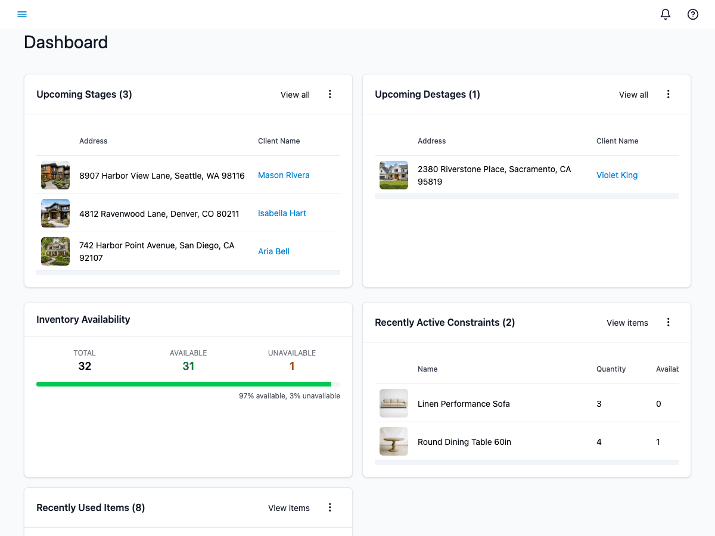Open the Recently Active Constraints three-dot menu

[x=668, y=322]
